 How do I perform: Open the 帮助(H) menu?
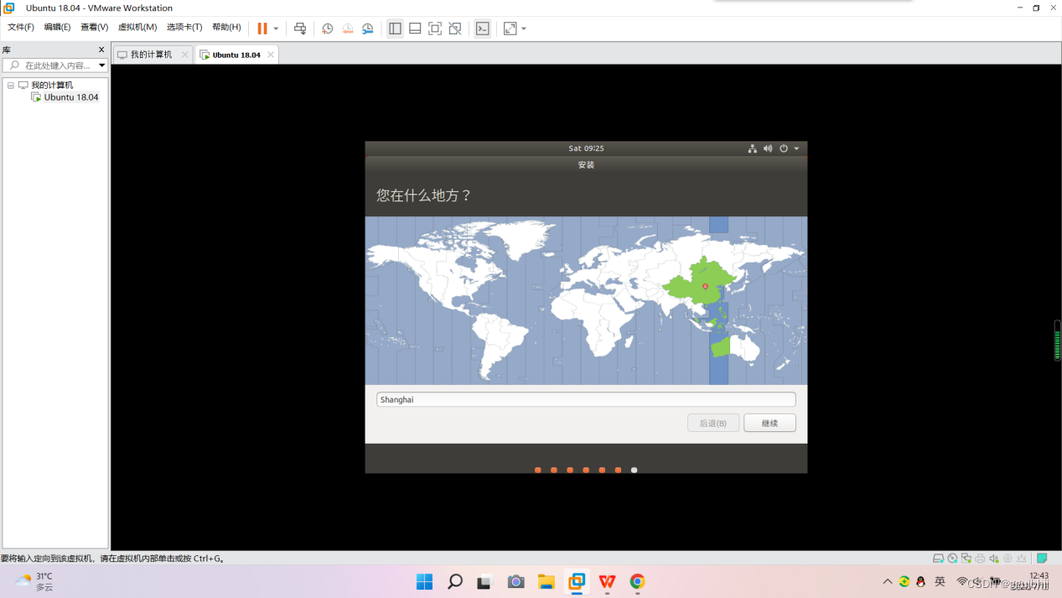(226, 27)
